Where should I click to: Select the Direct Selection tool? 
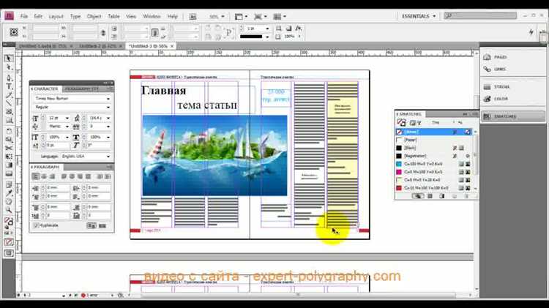coord(9,67)
